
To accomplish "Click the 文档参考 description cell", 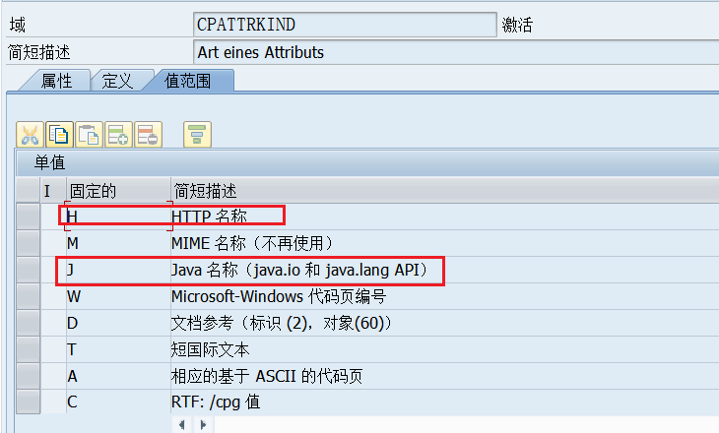I will (x=445, y=323).
